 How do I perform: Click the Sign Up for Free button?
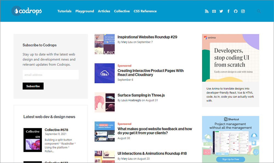point(230,159)
